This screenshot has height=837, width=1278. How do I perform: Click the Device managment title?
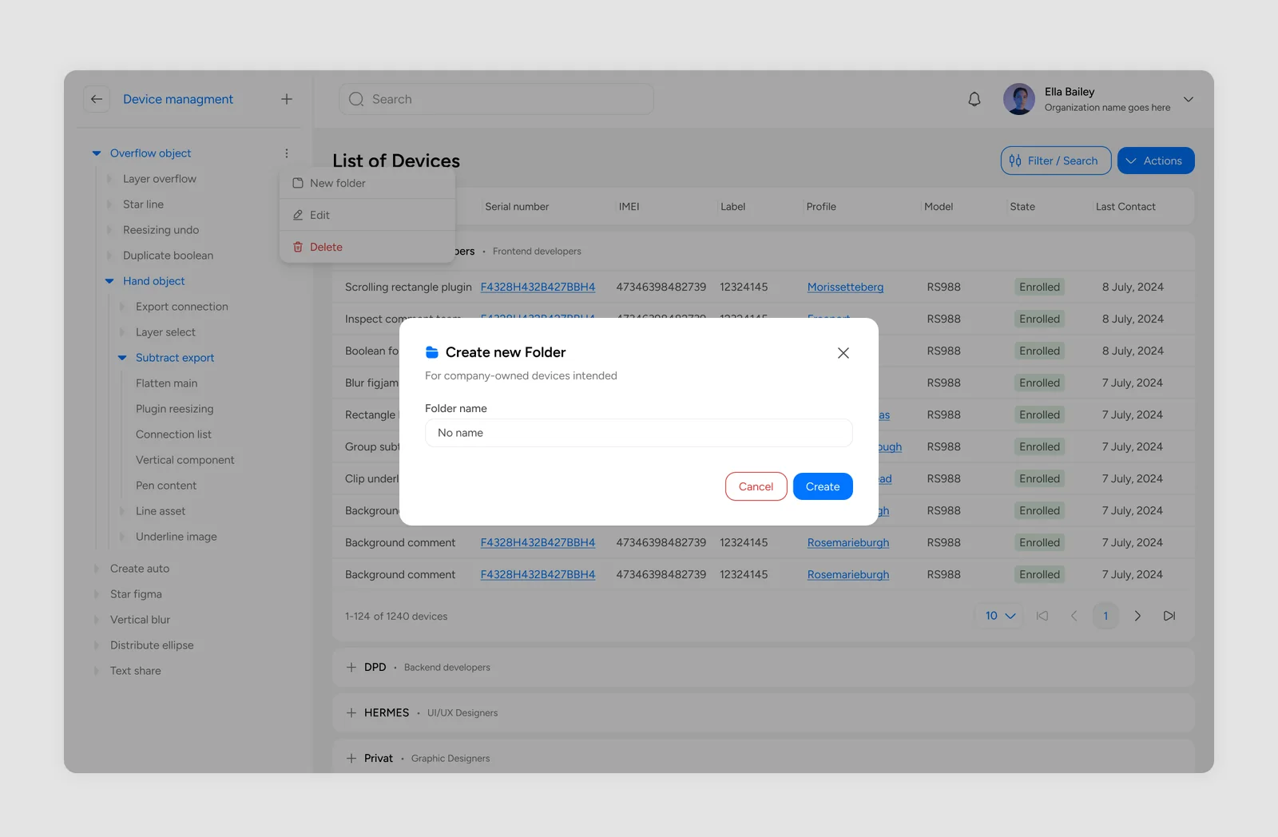coord(178,99)
